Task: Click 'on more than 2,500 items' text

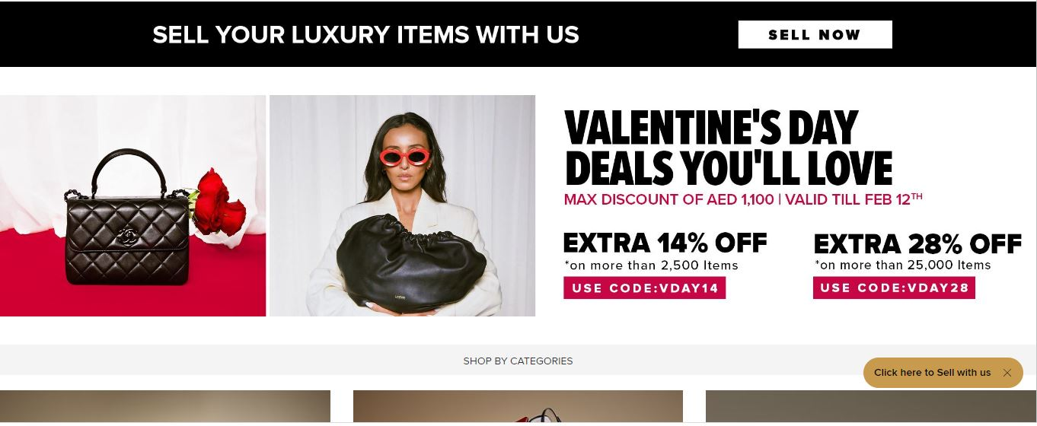Action: pos(651,265)
